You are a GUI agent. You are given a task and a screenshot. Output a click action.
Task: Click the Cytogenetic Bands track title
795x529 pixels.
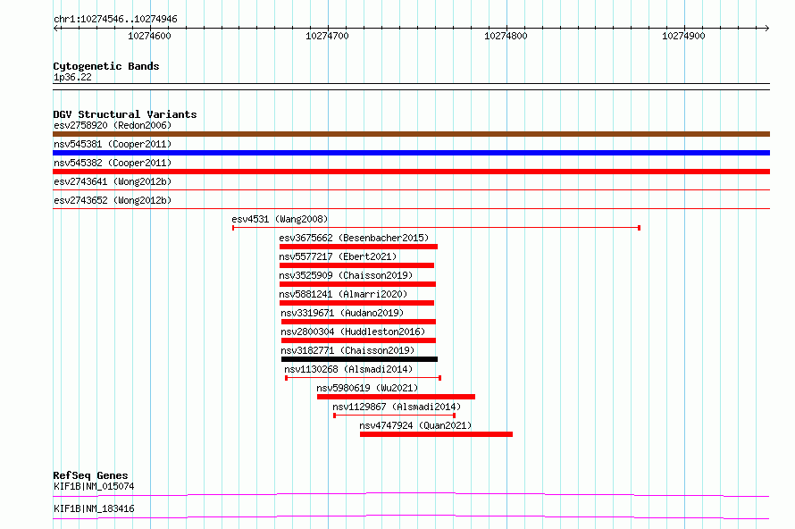(106, 66)
